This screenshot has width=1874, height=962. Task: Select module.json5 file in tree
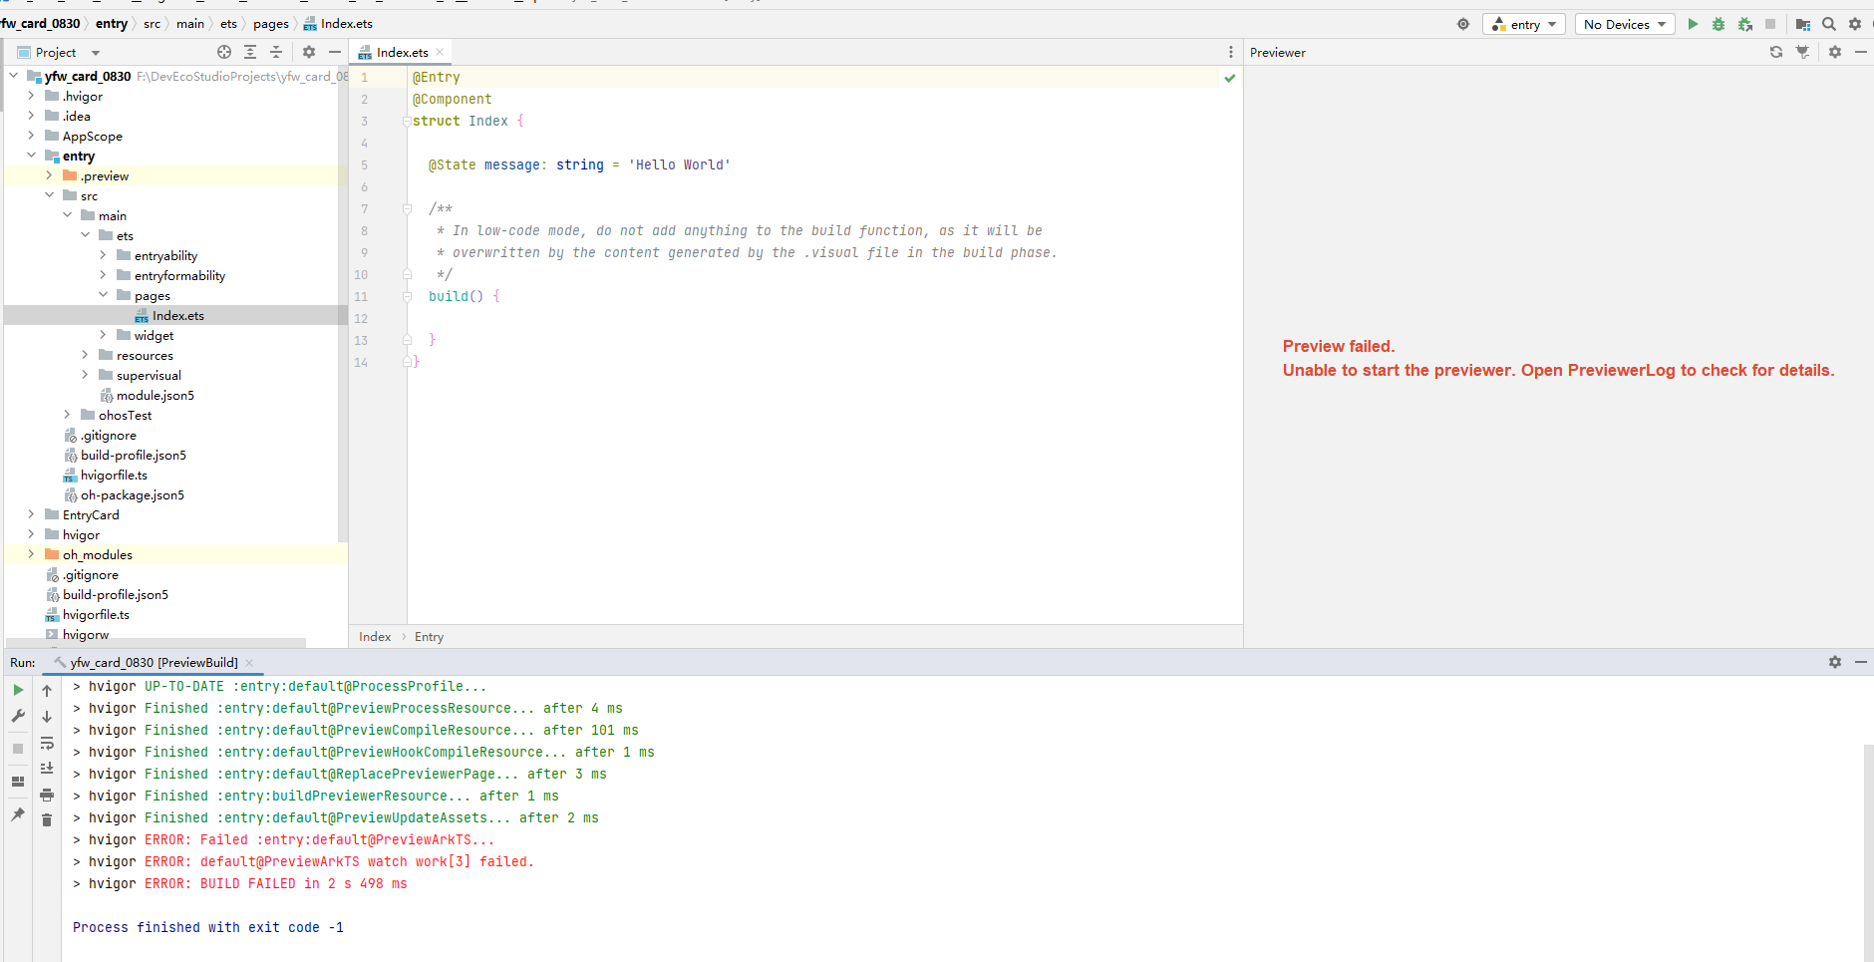coord(155,395)
